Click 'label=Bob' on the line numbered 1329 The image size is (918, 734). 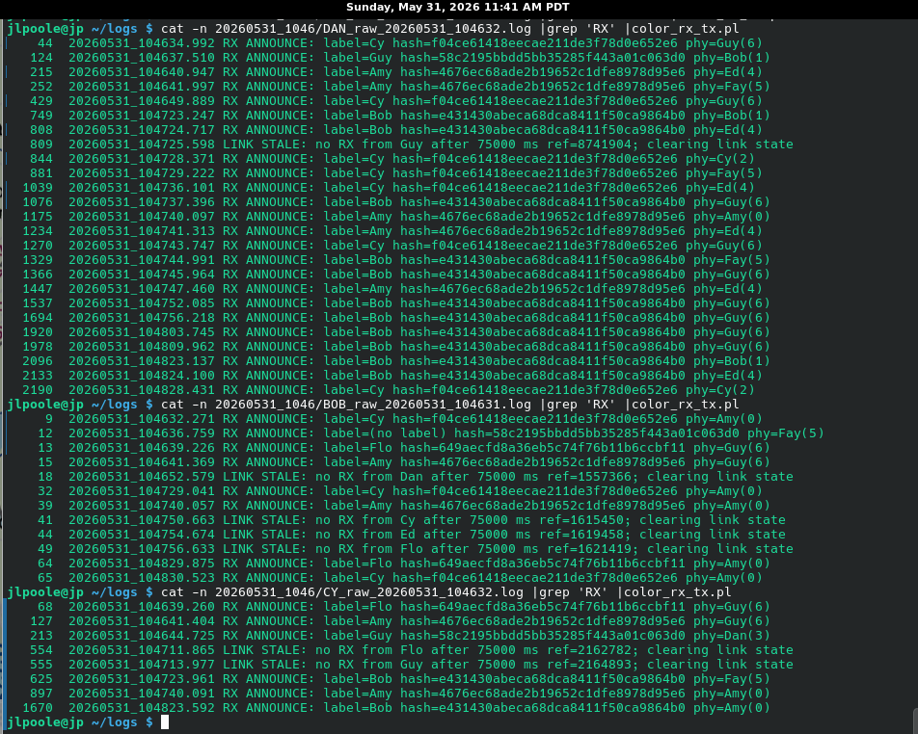(x=359, y=260)
